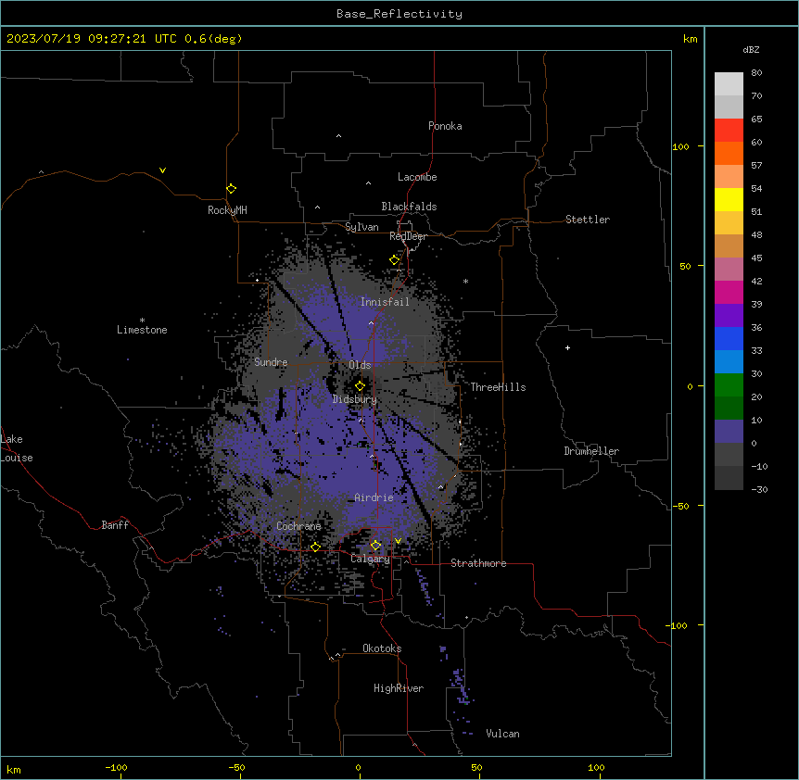The height and width of the screenshot is (780, 799).
Task: Click the Sylvan label
Action: point(361,227)
